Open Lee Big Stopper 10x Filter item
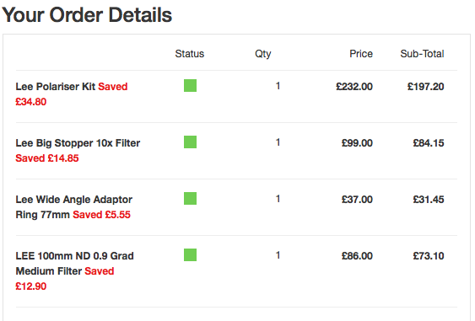Screen dimensions: 475x321 click(78, 143)
